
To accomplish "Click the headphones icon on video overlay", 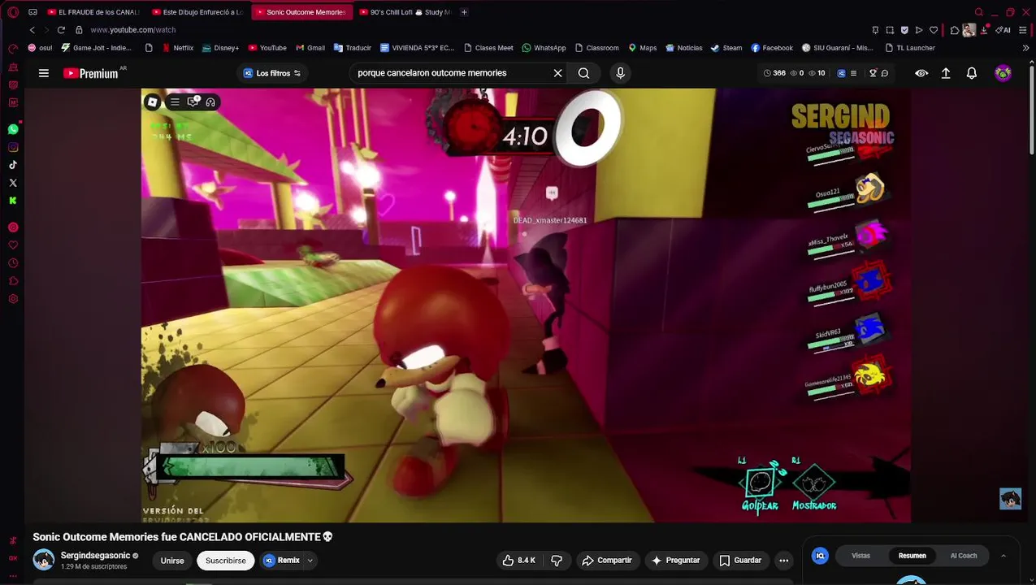I will point(210,102).
